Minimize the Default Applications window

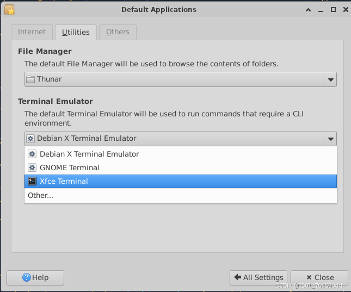[x=321, y=10]
